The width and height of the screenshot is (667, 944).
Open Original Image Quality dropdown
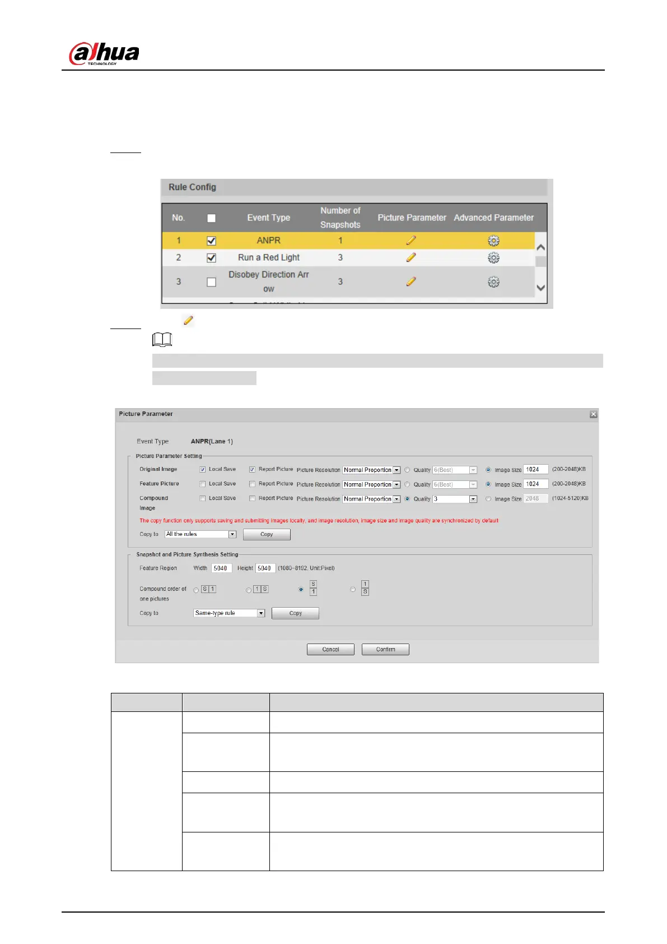pos(455,470)
